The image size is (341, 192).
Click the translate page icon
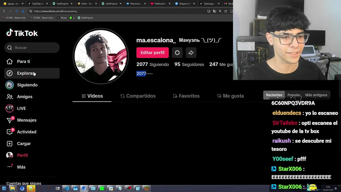pyautogui.click(x=214, y=11)
